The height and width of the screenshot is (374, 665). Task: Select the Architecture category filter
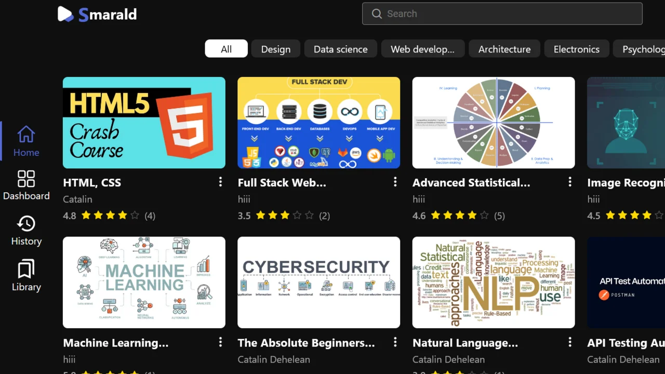click(x=504, y=49)
